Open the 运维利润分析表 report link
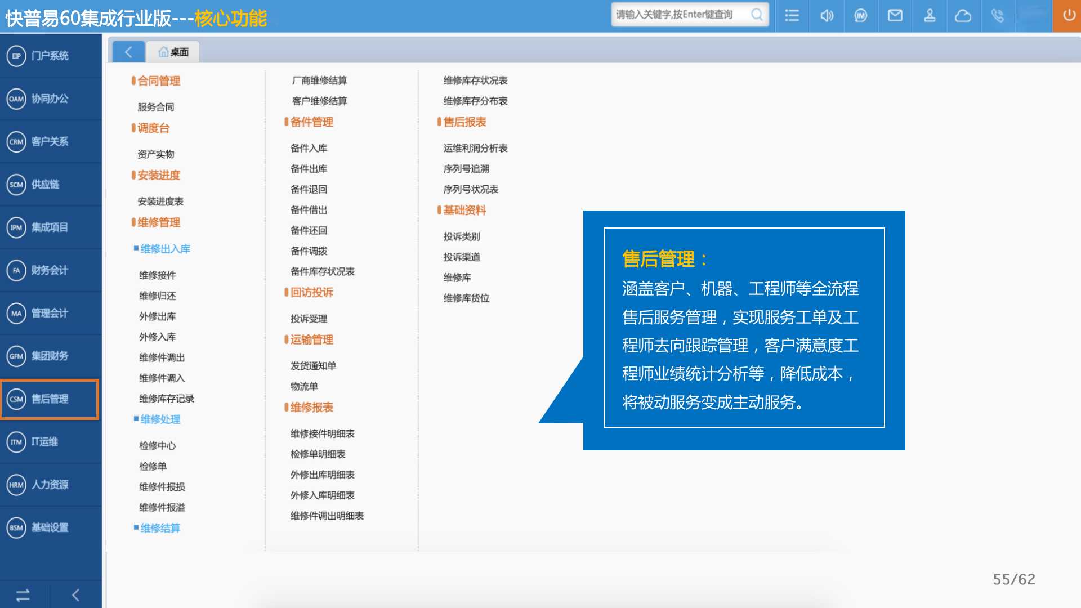The image size is (1081, 608). pyautogui.click(x=475, y=148)
